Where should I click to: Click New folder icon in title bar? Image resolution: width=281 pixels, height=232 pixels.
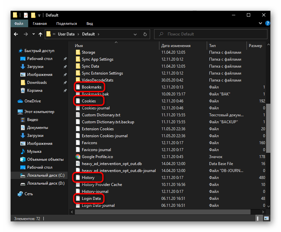point(33,15)
